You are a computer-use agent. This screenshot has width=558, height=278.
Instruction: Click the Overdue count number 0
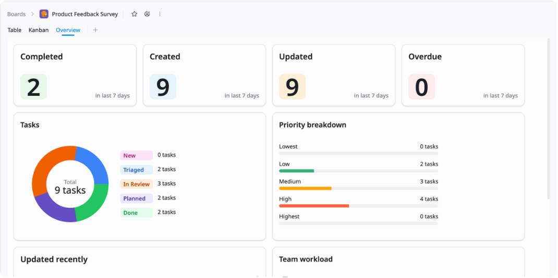coord(422,87)
